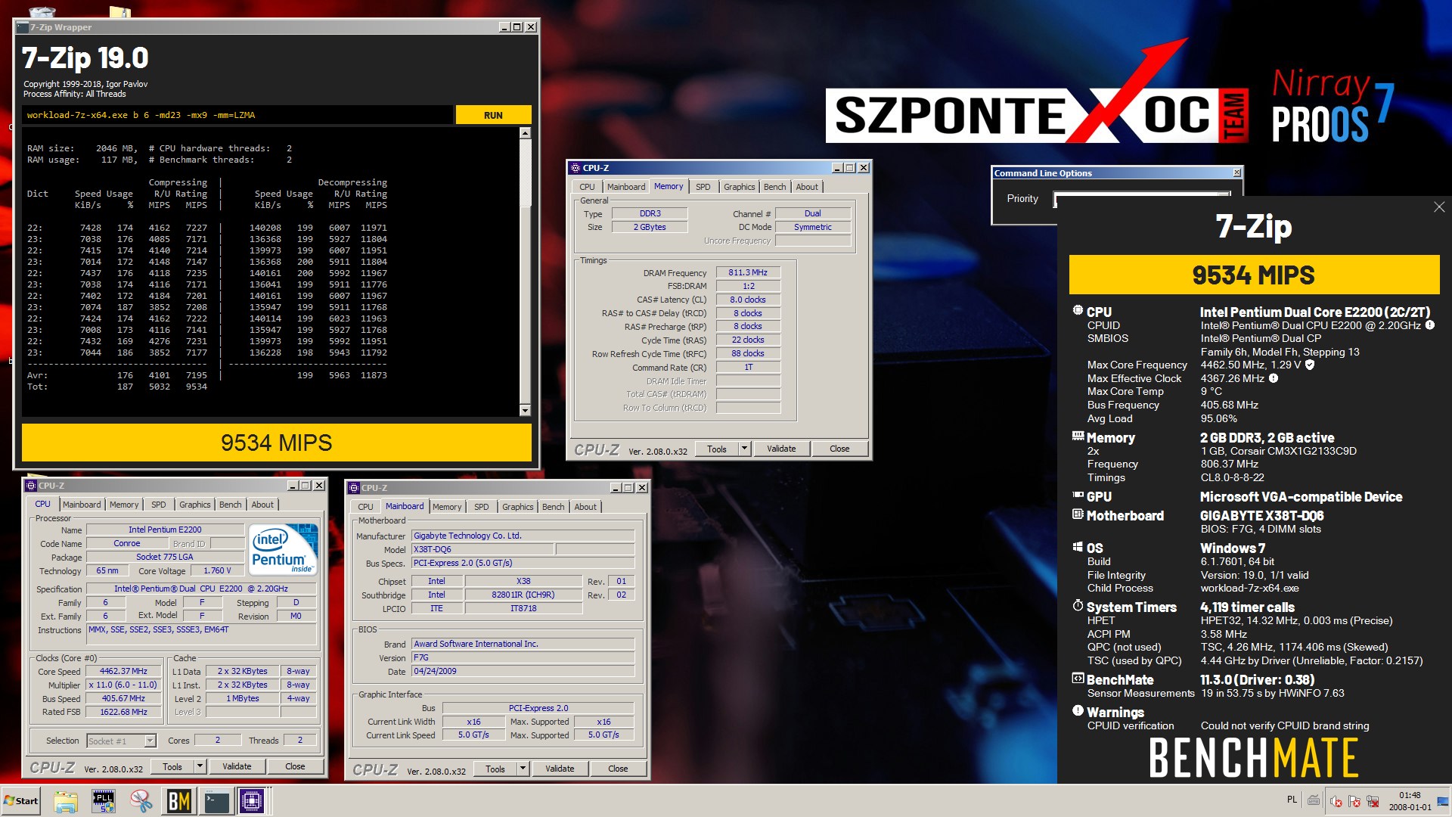This screenshot has width=1452, height=817.
Task: Switch to the console window taskbar button
Action: (x=216, y=801)
